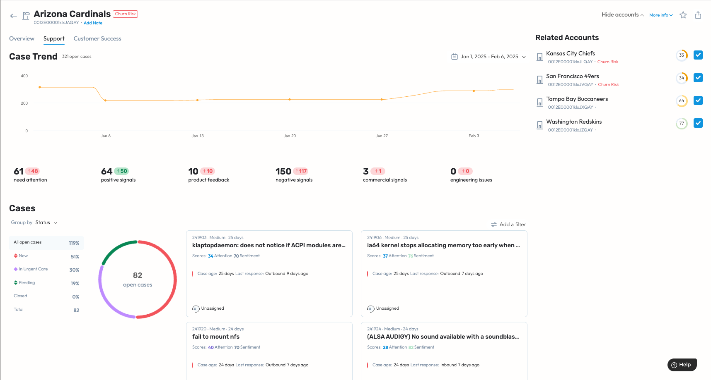711x380 pixels.
Task: Click the health score 64 ring
Action: pyautogui.click(x=682, y=100)
